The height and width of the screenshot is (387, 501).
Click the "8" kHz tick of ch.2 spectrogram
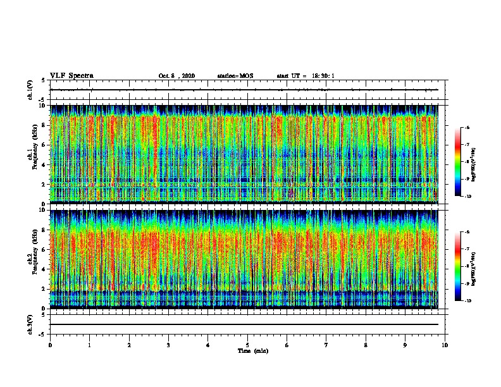coord(44,230)
